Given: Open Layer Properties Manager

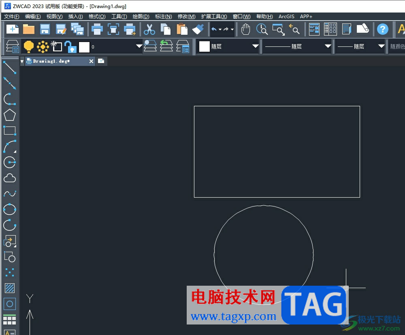Looking at the screenshot, I should click(x=13, y=46).
